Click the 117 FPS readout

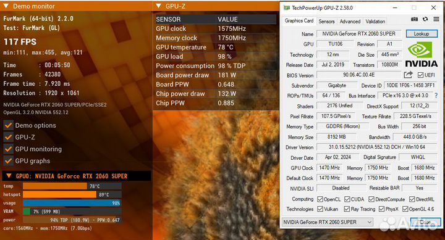coord(20,42)
